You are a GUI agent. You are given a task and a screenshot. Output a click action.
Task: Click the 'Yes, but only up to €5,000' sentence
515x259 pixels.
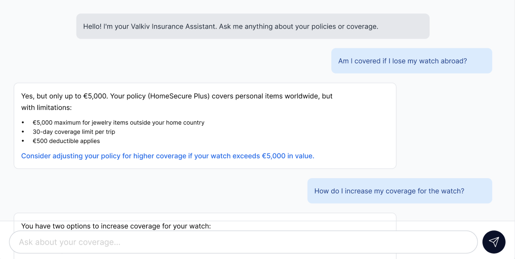pos(64,96)
